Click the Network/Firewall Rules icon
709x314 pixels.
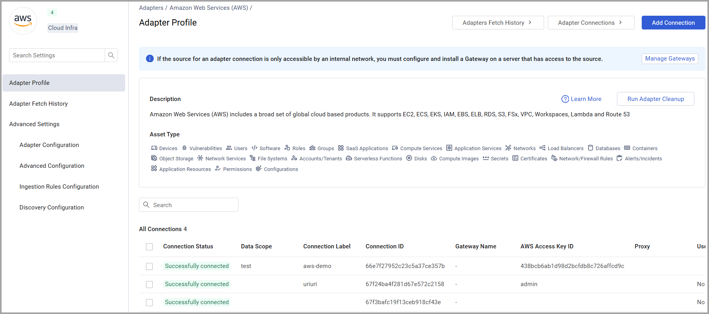coord(554,158)
